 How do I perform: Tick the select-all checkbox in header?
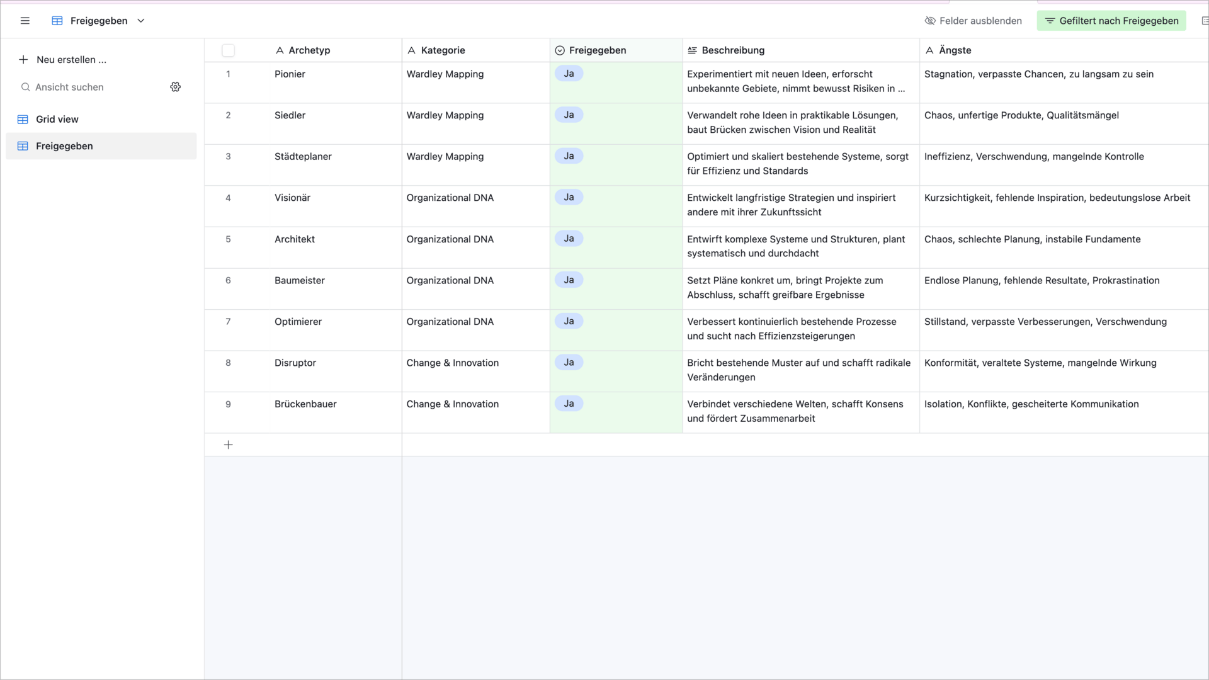[x=229, y=50]
